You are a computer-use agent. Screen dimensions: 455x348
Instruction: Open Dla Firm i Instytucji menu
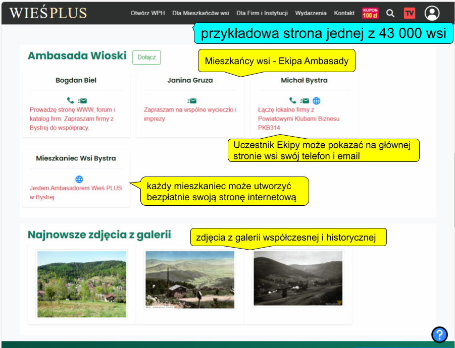[262, 13]
